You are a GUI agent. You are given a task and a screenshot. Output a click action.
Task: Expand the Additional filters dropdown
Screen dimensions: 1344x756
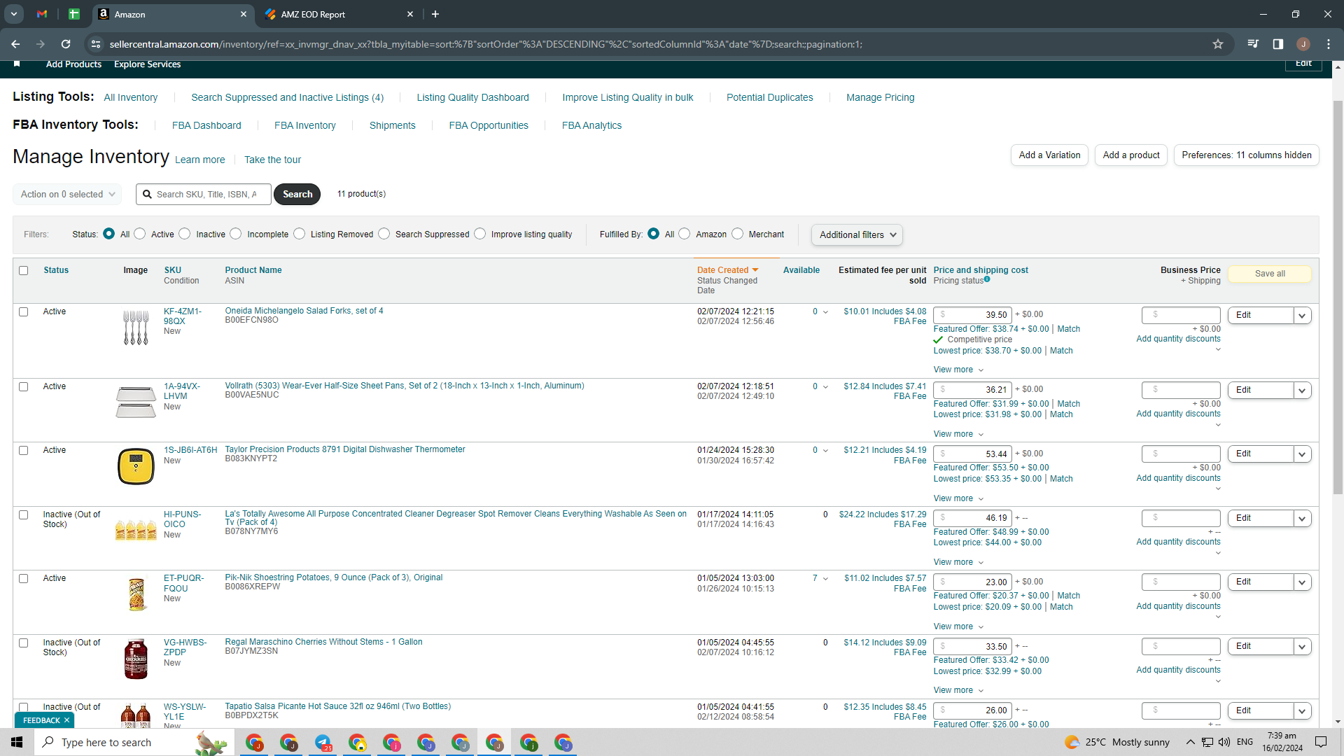[x=857, y=235]
